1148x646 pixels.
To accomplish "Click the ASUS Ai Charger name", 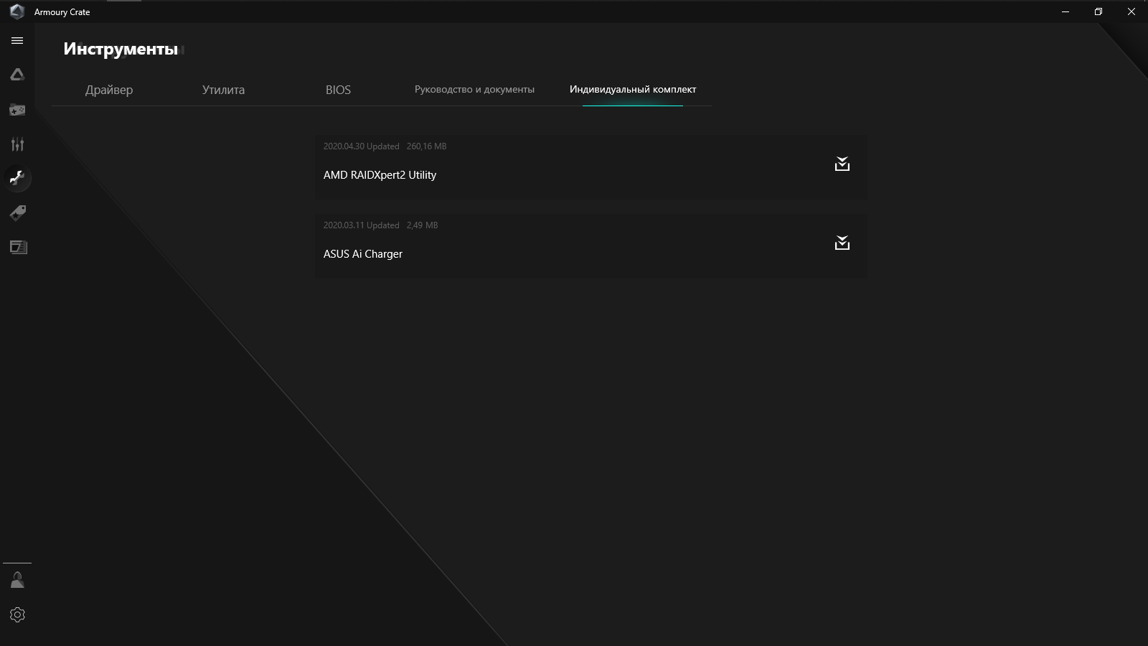I will pos(363,254).
